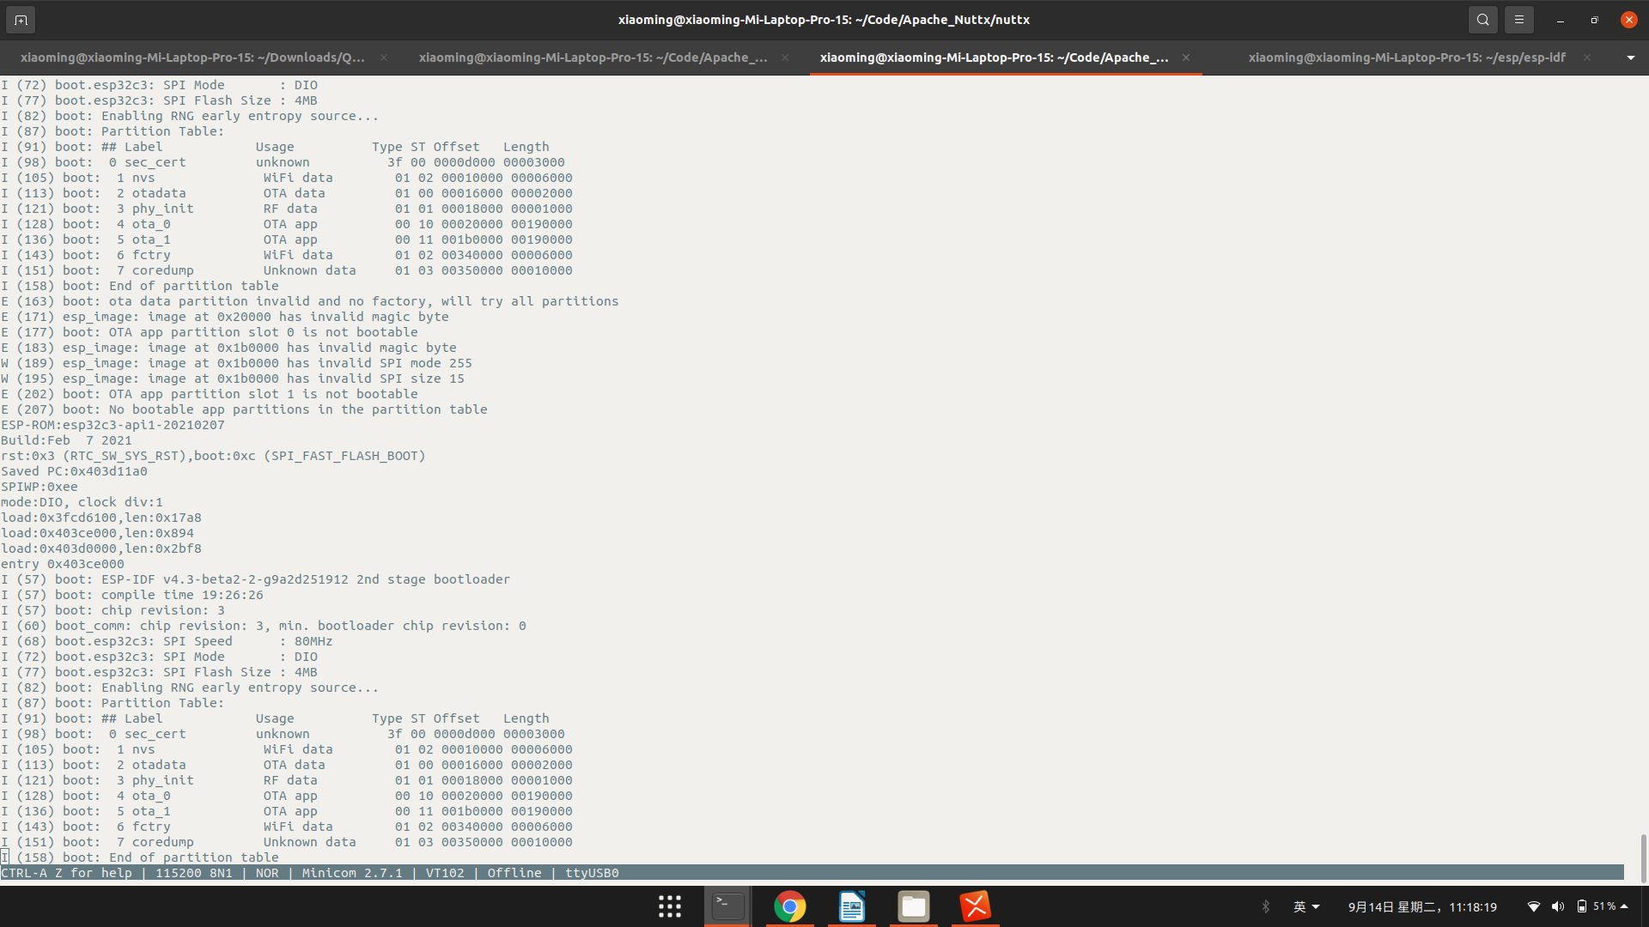Click 'invalid SPI size 15' warning line

233,379
